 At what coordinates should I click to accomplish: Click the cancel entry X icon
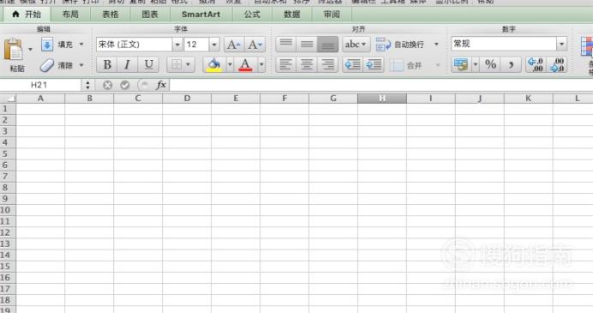(x=107, y=85)
